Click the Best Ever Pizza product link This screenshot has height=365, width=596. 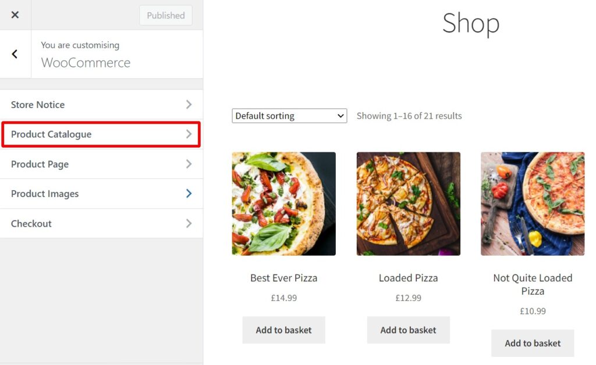point(283,278)
